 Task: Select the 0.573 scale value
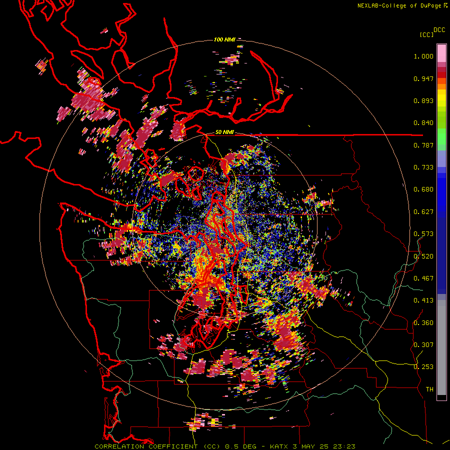[423, 234]
